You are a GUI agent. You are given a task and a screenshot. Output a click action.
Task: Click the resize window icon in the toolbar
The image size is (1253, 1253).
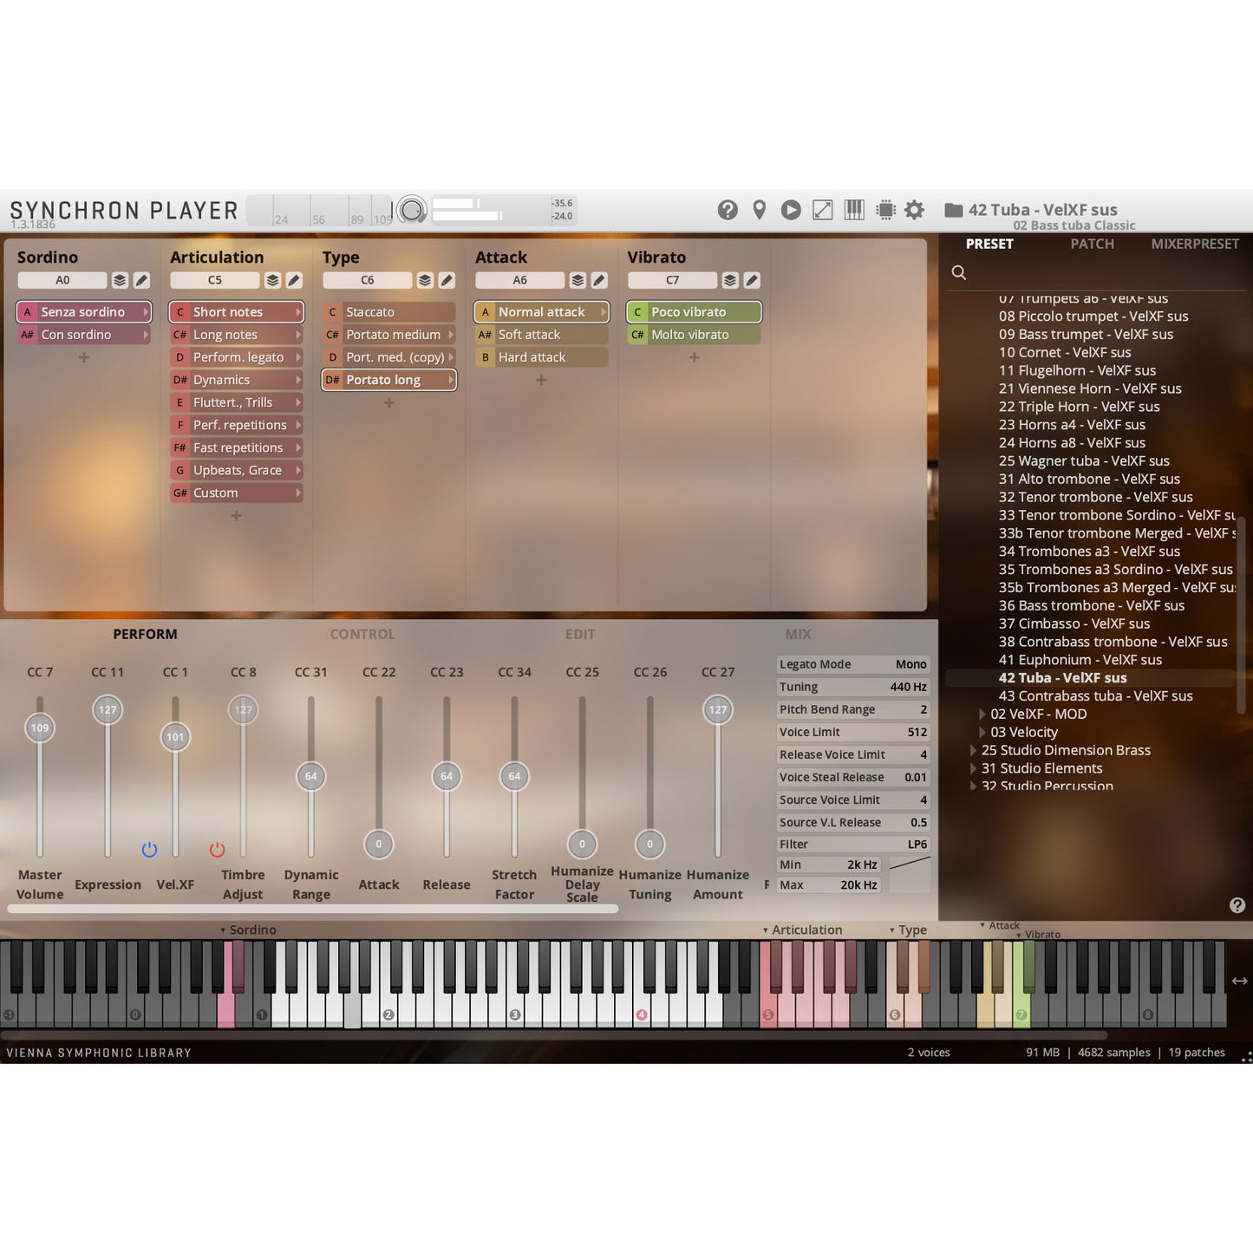click(822, 210)
